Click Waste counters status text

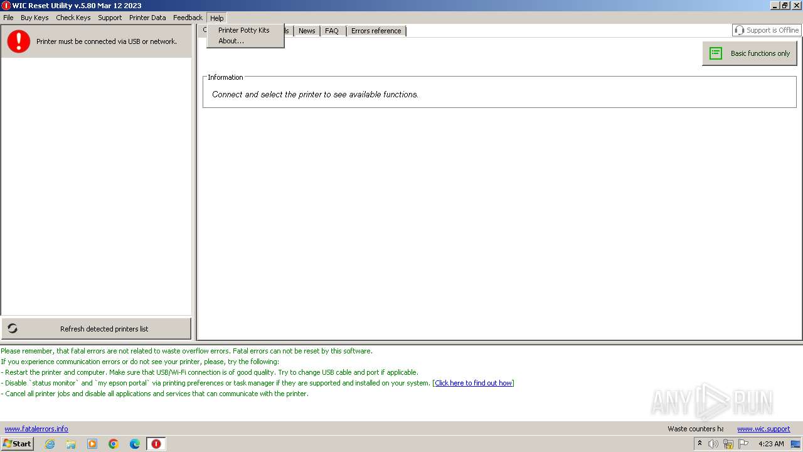[x=695, y=429]
